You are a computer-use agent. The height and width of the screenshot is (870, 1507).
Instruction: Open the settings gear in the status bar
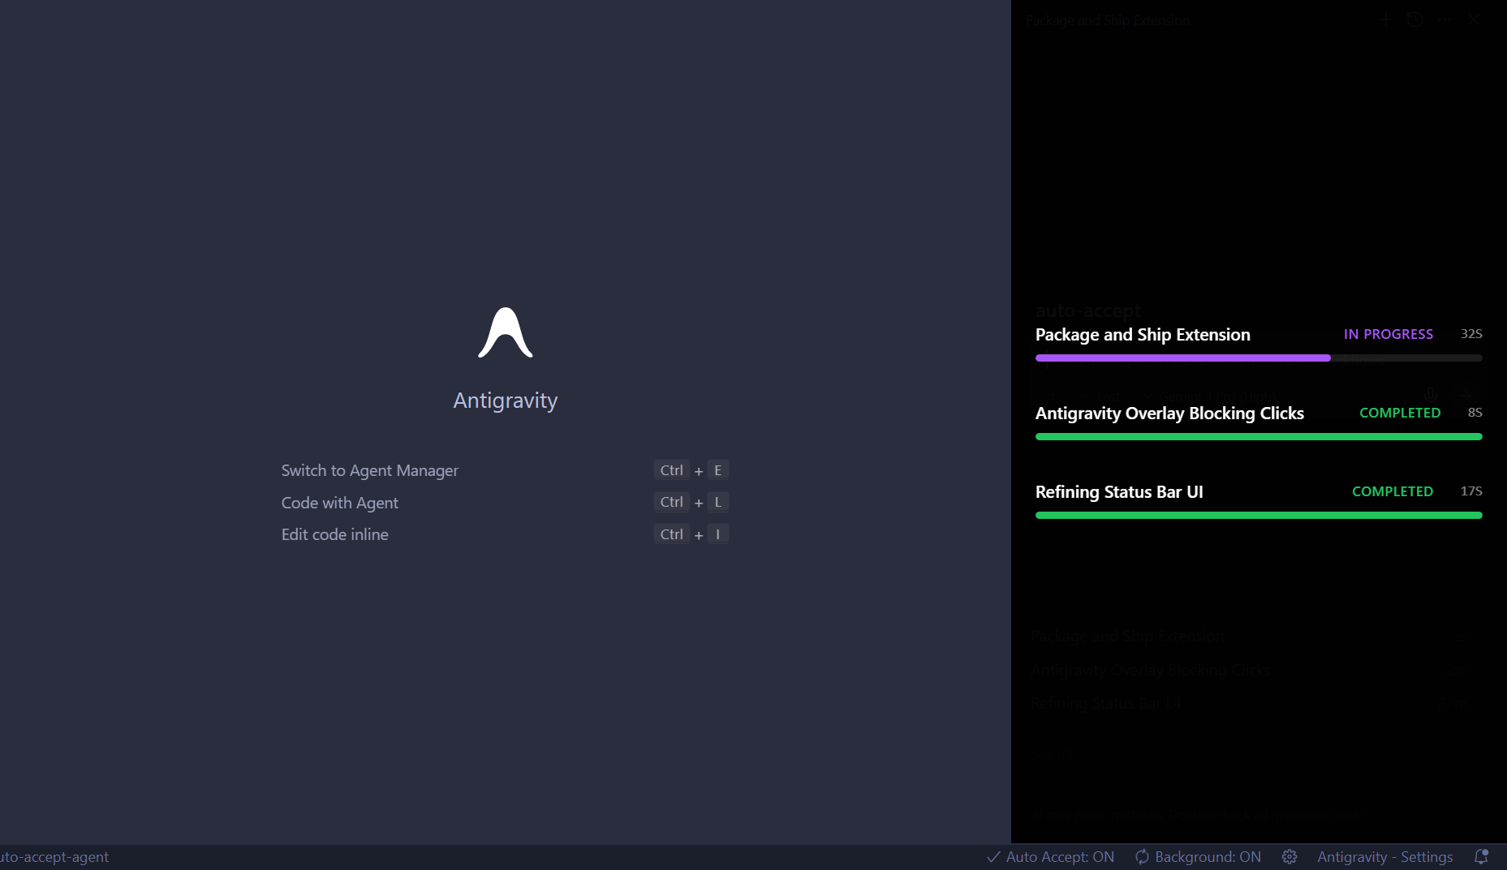coord(1289,856)
